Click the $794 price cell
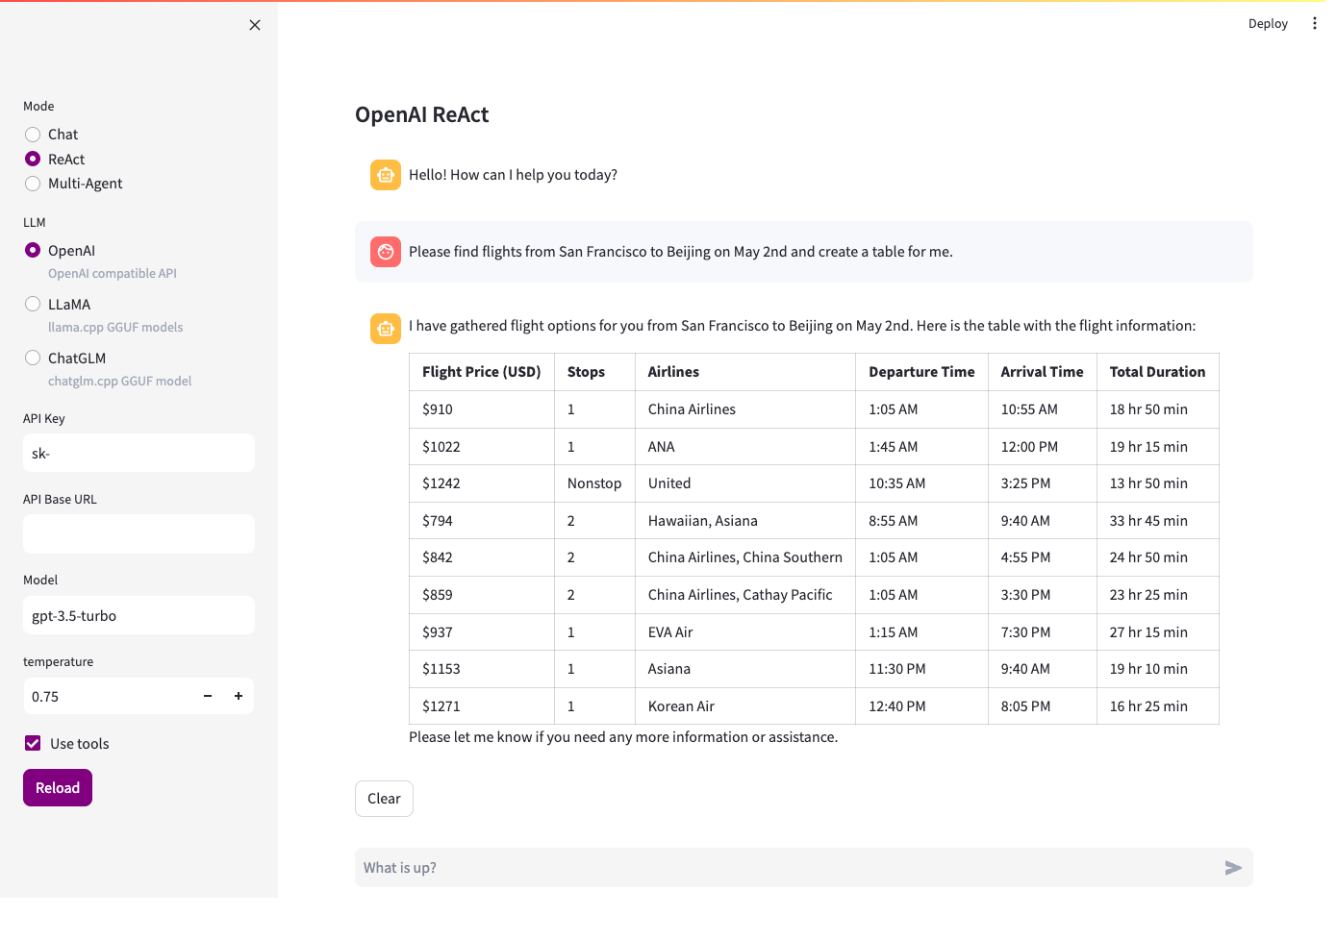Image resolution: width=1336 pixels, height=940 pixels. coord(482,521)
